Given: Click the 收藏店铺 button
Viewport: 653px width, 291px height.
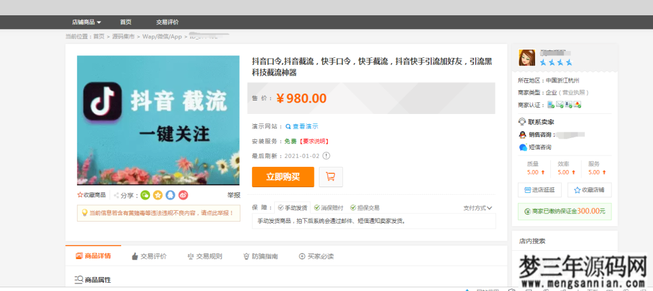Looking at the screenshot, I should coord(590,190).
